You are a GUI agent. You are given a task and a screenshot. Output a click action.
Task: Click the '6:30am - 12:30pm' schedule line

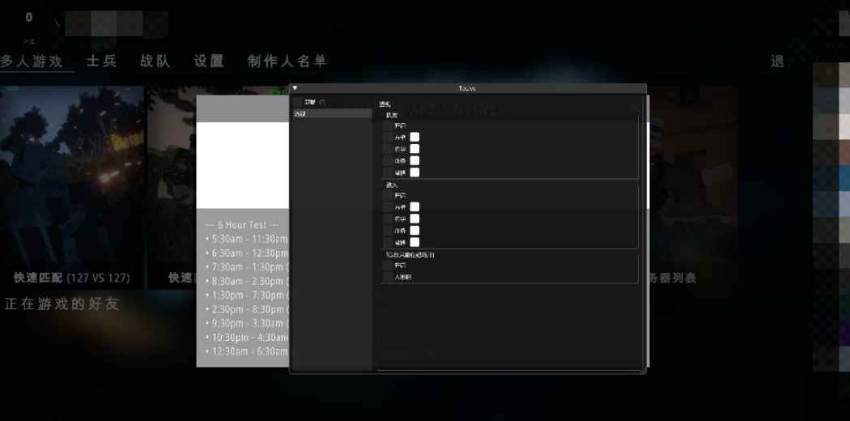(x=247, y=253)
